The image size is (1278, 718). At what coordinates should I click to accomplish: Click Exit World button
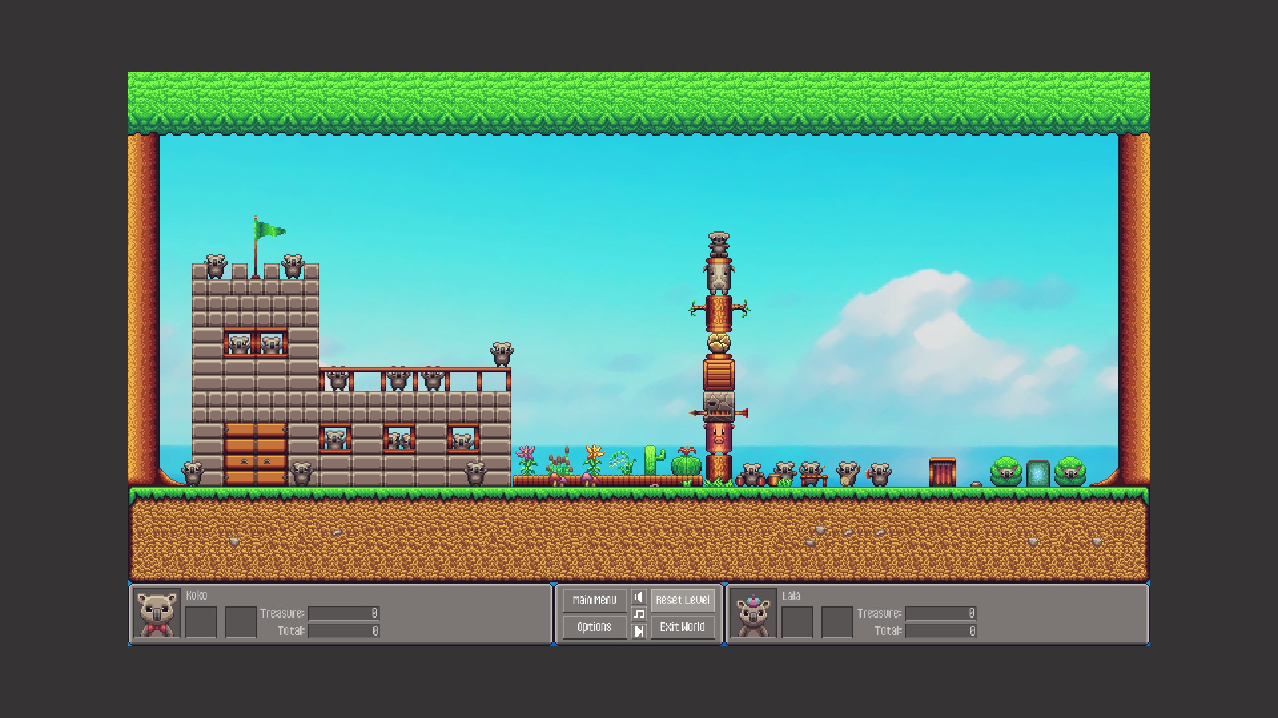[682, 627]
